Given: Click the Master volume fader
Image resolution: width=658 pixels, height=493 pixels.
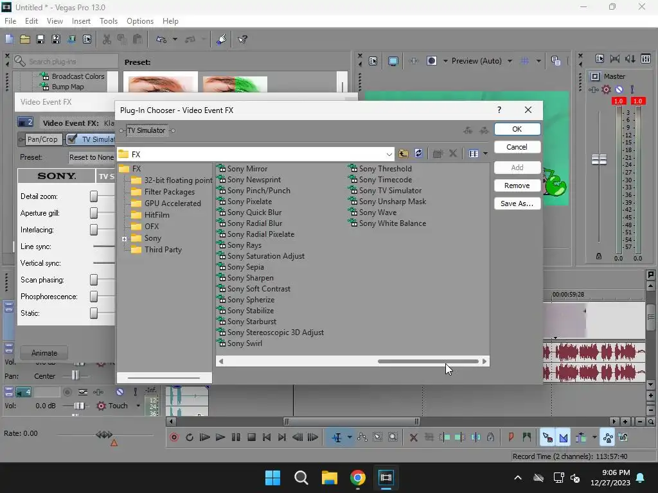Looking at the screenshot, I should click(x=599, y=159).
